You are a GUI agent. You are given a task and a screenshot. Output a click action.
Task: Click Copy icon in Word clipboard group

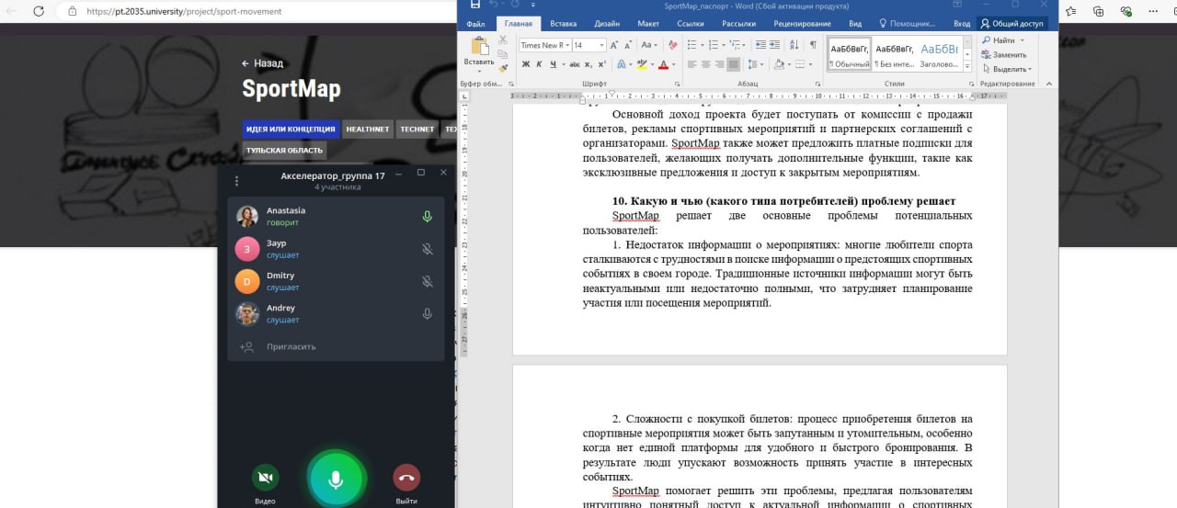503,53
